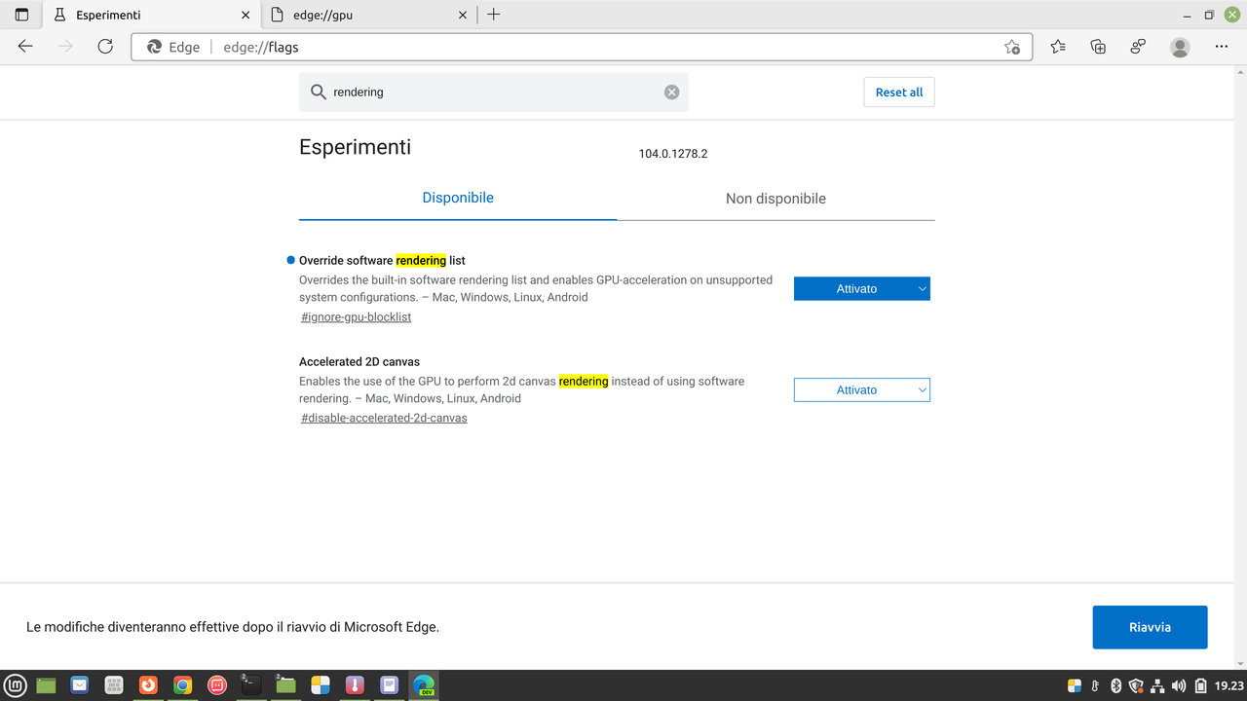Reload the page with the refresh icon
This screenshot has width=1247, height=701.
[105, 47]
